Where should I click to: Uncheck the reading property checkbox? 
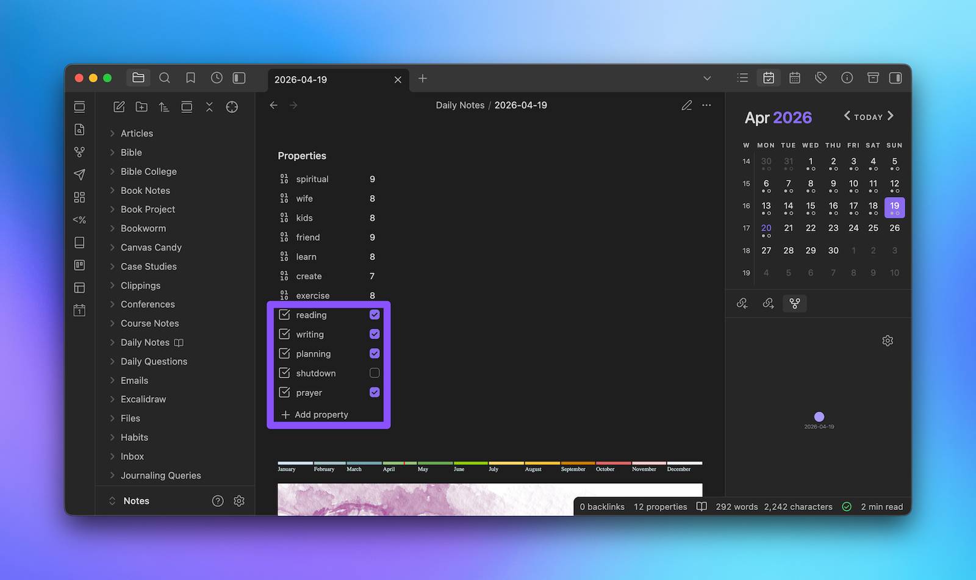pos(375,315)
